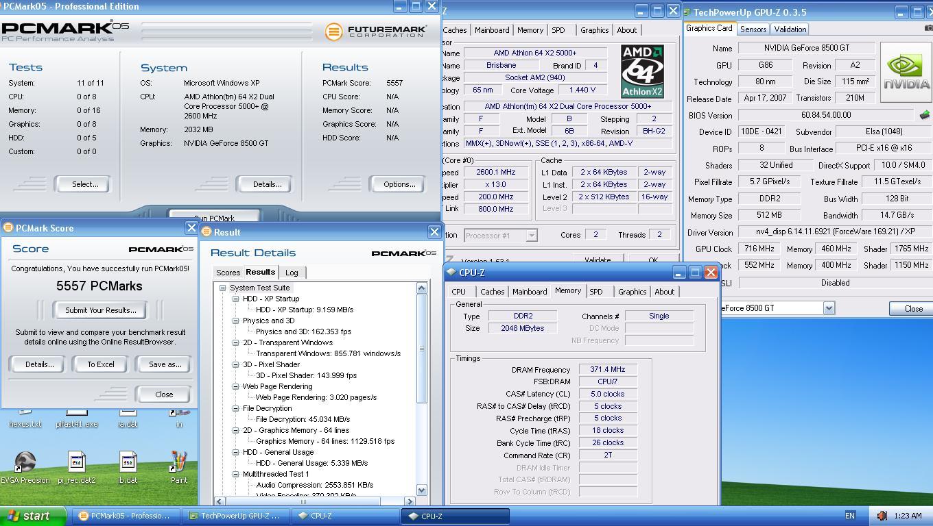Viewport: 933px width, 526px height.
Task: Collapse the Physics and 3D node
Action: pos(235,321)
